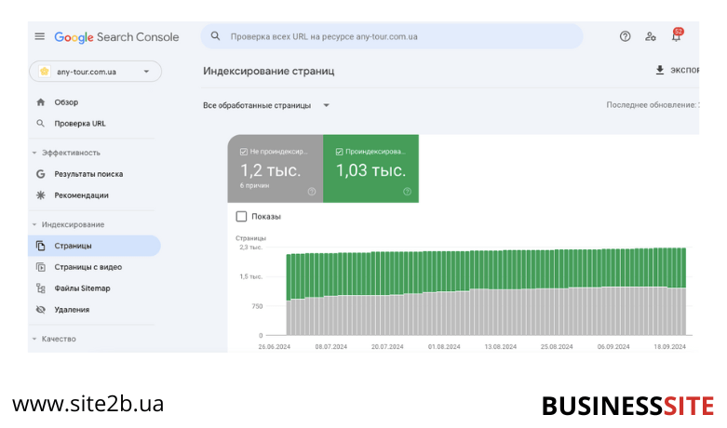
Task: Collapse the Качество section
Action: click(34, 339)
